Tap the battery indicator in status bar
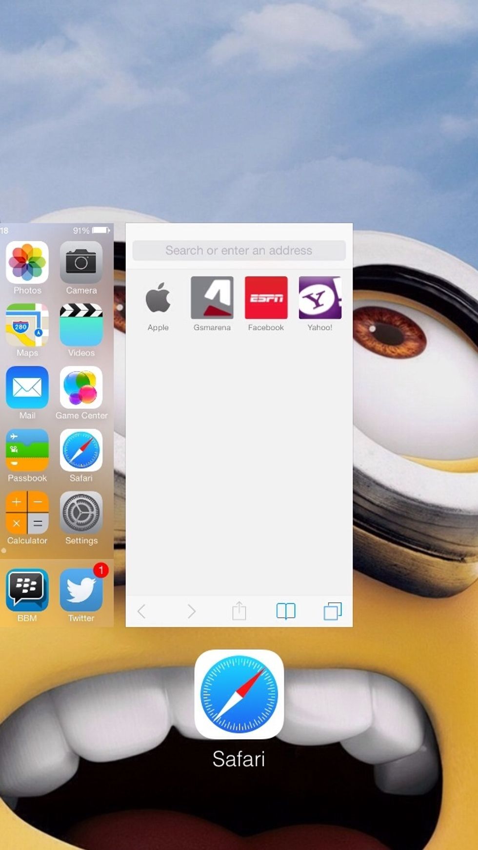This screenshot has height=850, width=478. tap(101, 230)
